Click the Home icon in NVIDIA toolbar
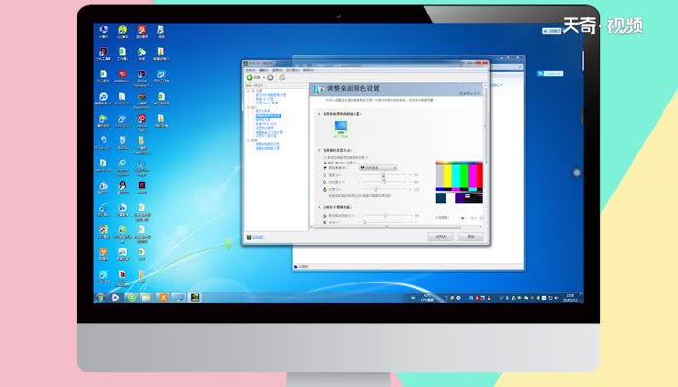678x387 pixels. coord(282,77)
